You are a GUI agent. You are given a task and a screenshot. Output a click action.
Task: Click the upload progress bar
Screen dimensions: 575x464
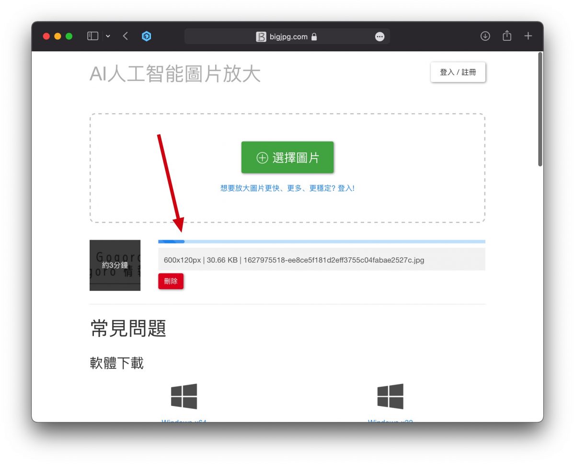pyautogui.click(x=322, y=242)
